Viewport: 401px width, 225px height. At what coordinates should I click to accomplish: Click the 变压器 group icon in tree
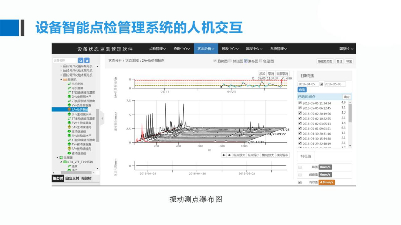pos(62,157)
